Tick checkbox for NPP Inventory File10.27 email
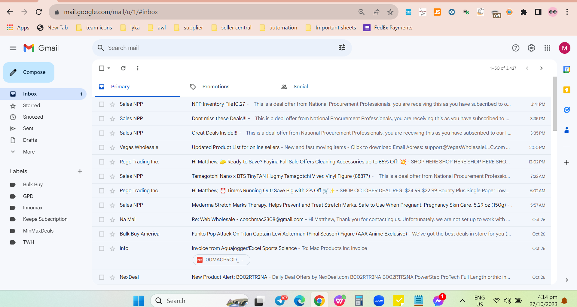 pos(102,104)
